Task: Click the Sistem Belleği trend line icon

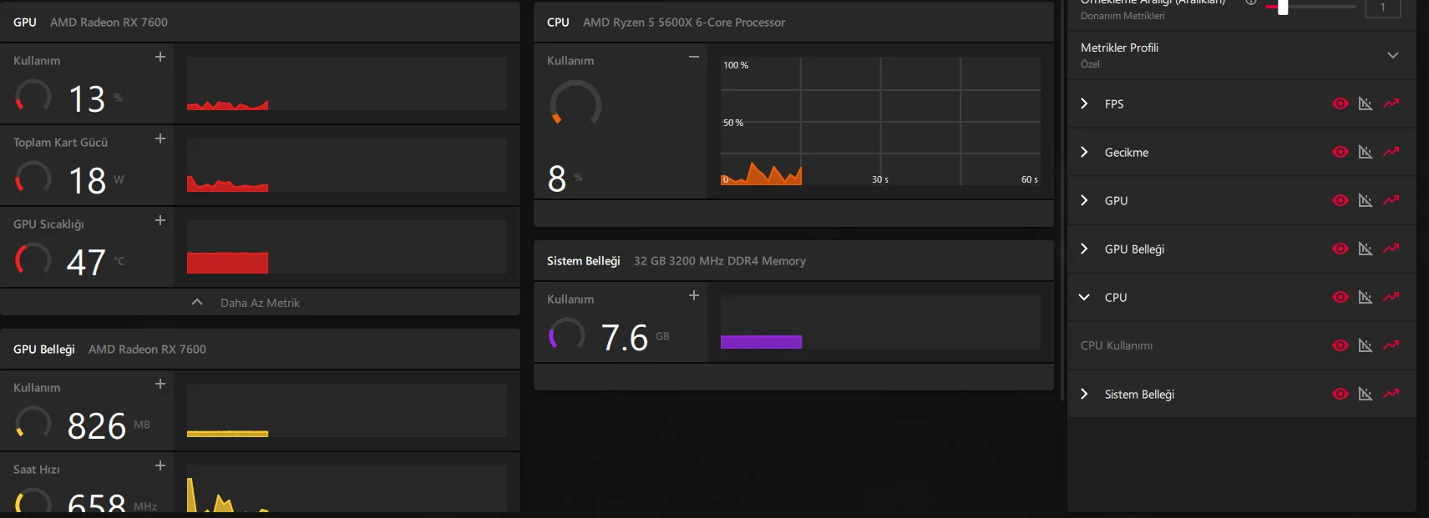Action: (1391, 394)
